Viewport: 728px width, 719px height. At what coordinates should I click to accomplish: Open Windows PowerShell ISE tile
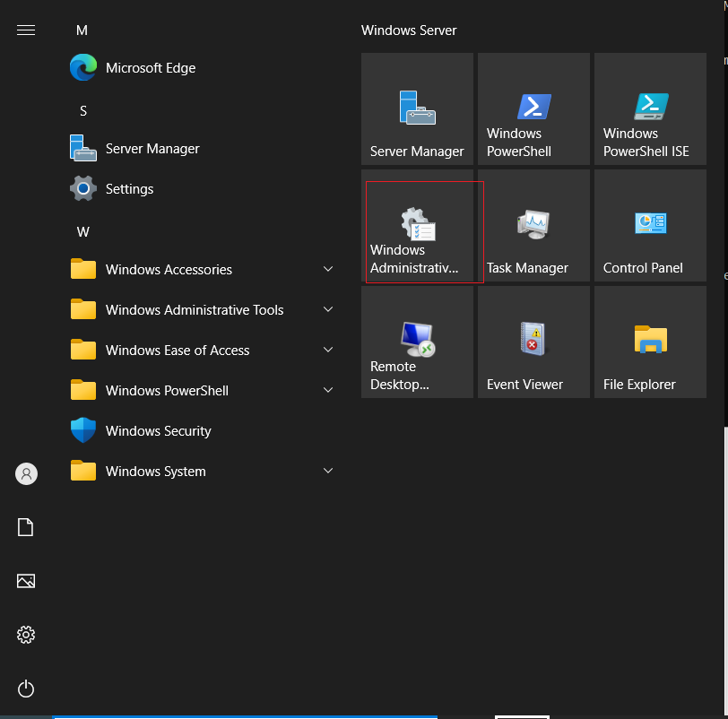(650, 108)
